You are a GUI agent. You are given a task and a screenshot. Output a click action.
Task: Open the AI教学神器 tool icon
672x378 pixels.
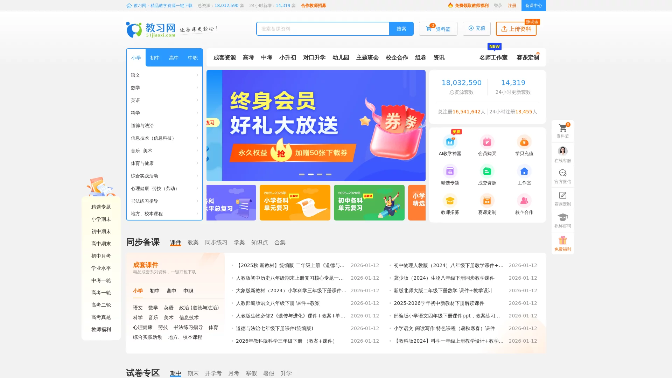(x=450, y=142)
